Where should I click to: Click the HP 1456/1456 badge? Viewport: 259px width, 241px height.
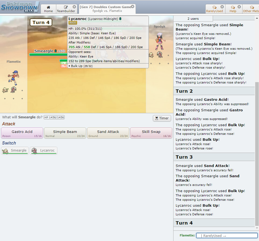(x=54, y=117)
